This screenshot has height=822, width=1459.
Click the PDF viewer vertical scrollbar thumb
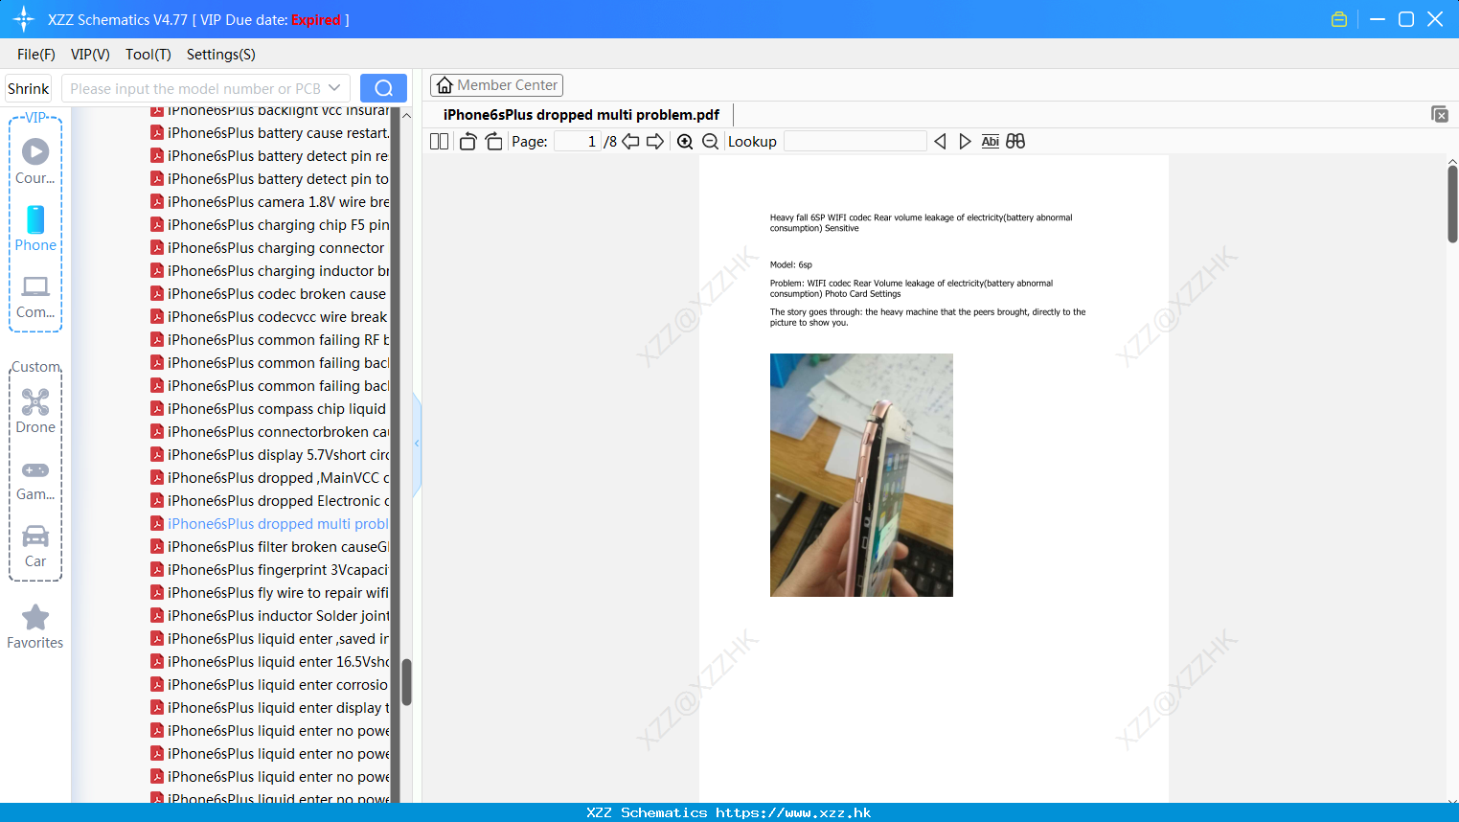tap(1452, 203)
